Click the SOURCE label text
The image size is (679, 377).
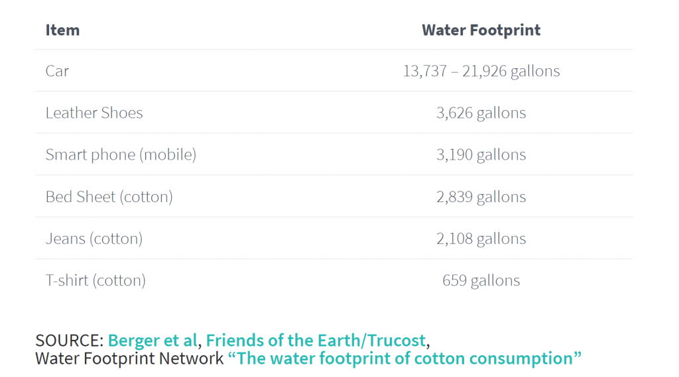tap(69, 341)
